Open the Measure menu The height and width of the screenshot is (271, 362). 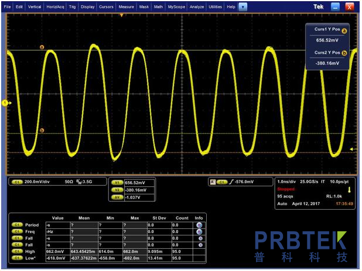[x=126, y=6]
